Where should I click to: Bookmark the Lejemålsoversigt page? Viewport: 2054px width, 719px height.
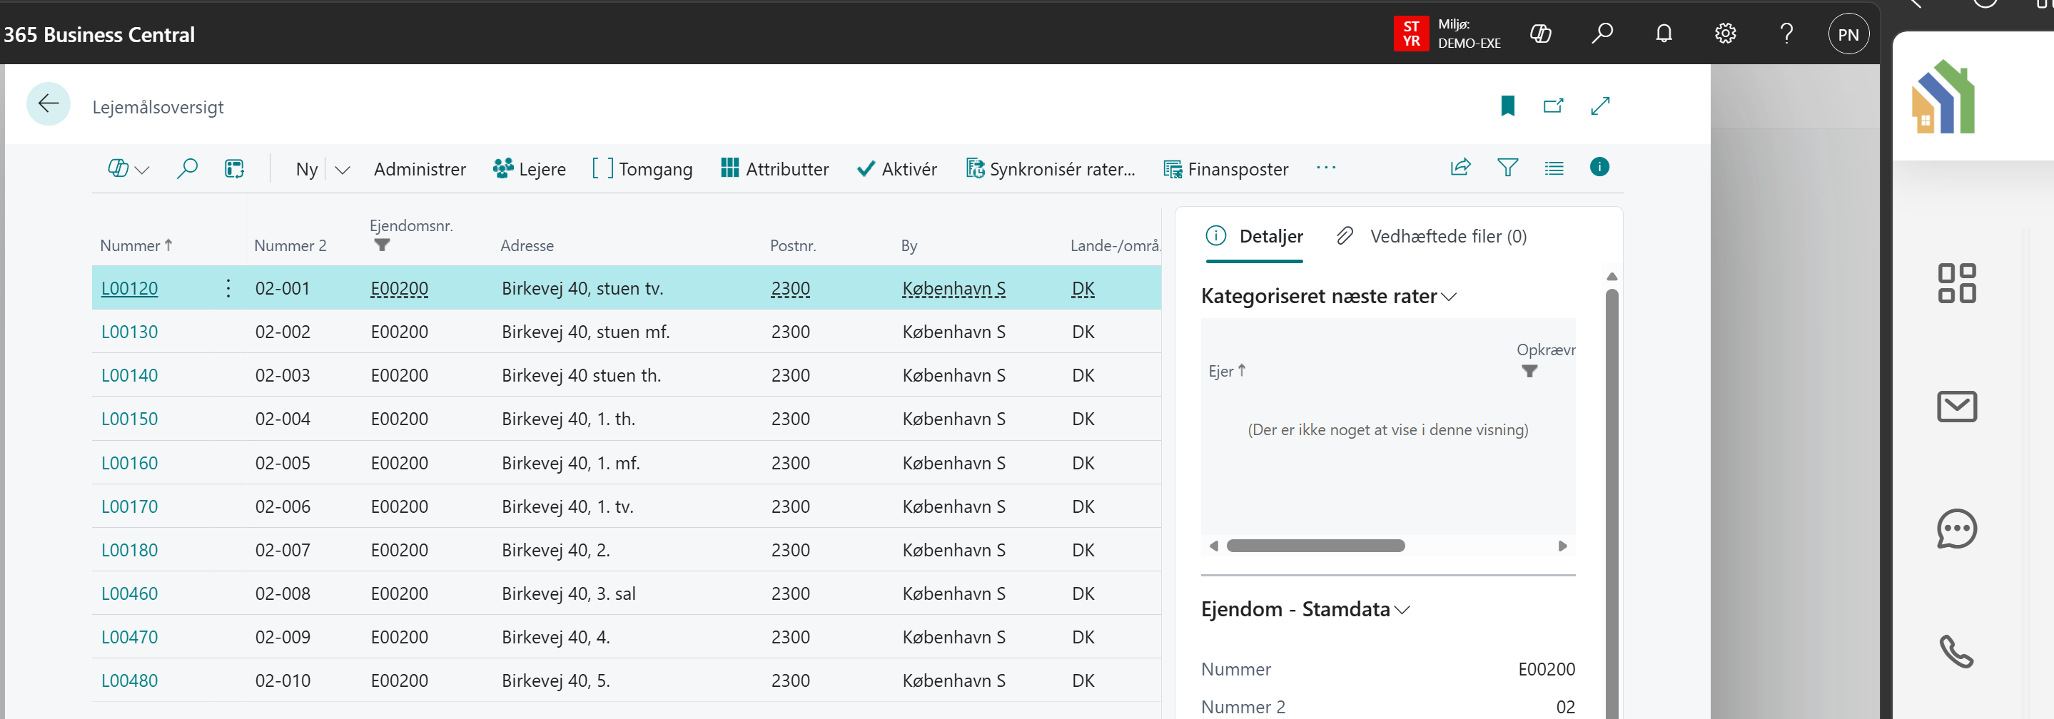point(1507,106)
